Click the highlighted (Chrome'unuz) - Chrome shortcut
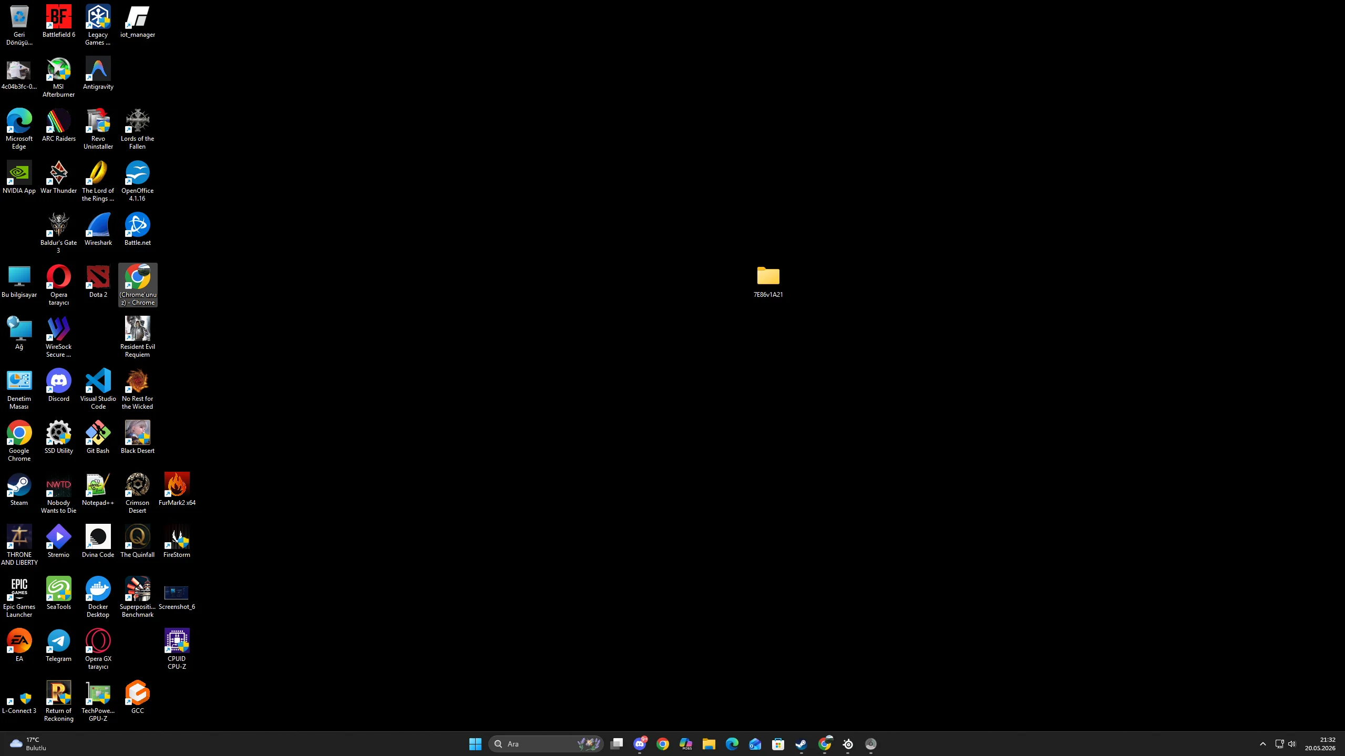Screen dimensions: 1345x756 [x=138, y=285]
